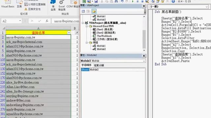This screenshot has height=118, width=211.
Task: Select cell aquarlibra@pchome.com.tw
Action: point(38,114)
